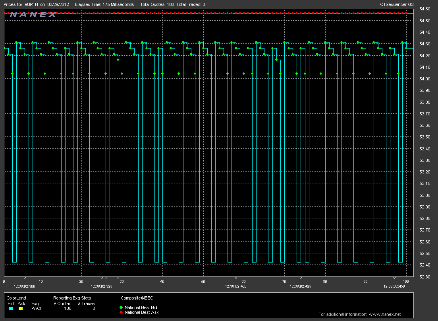Click the triangle marker above 12:38:02:400
Image resolution: width=438 pixels, height=321 pixels.
[x=236, y=278]
